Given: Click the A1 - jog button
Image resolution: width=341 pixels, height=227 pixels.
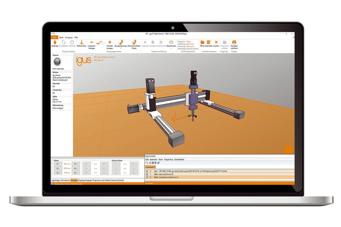Looking at the screenshot, I should click(58, 164).
